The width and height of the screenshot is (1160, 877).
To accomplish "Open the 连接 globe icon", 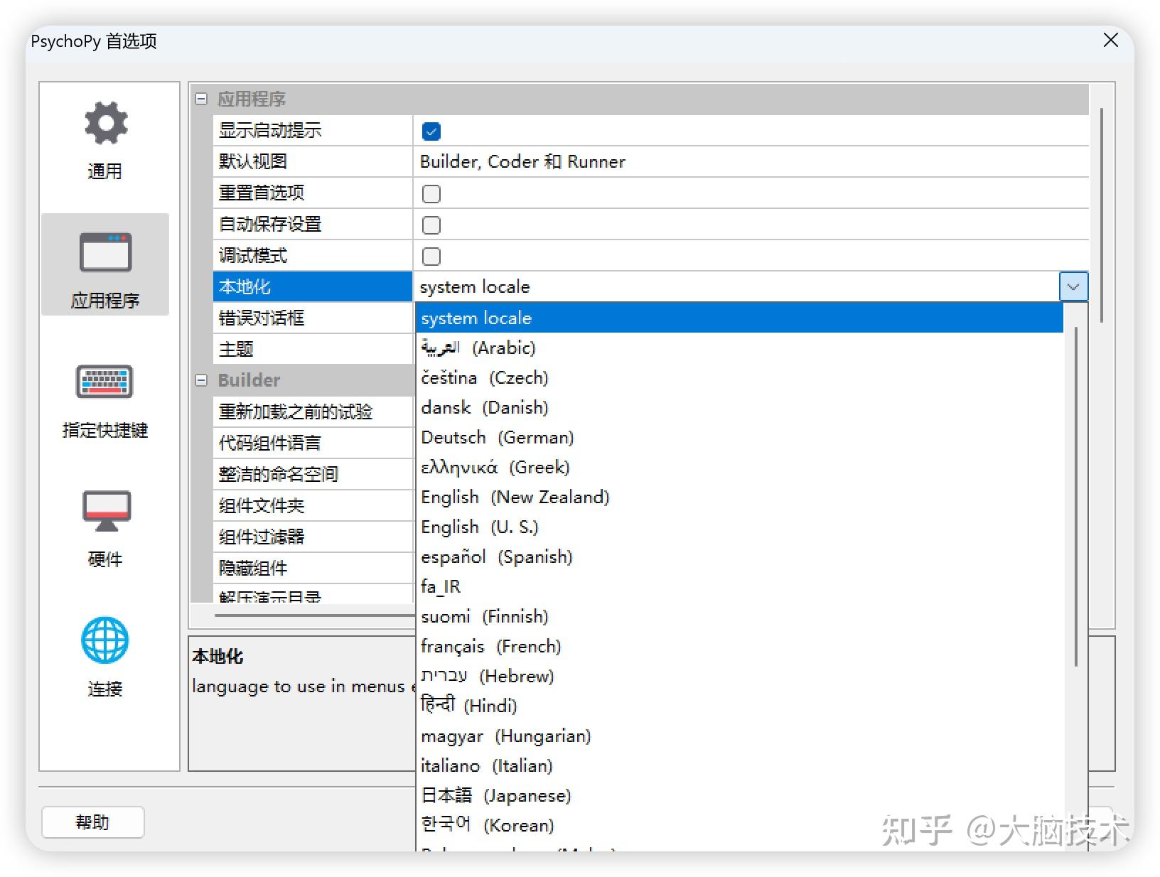I will pyautogui.click(x=104, y=640).
